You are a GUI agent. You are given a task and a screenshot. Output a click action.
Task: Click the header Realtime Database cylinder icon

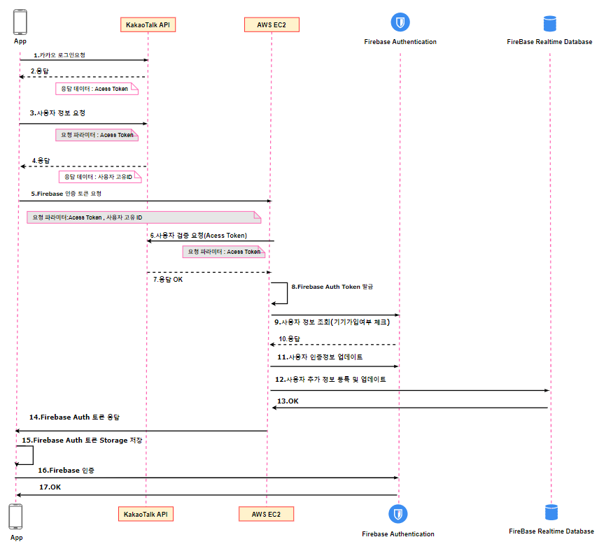pos(549,24)
